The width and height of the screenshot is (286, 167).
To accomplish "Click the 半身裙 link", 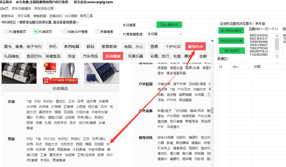I will pos(103,101).
